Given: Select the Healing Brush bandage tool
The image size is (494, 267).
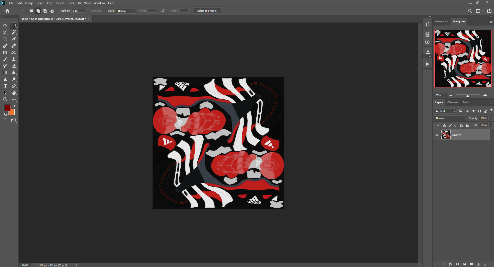Looking at the screenshot, I should click(x=14, y=46).
